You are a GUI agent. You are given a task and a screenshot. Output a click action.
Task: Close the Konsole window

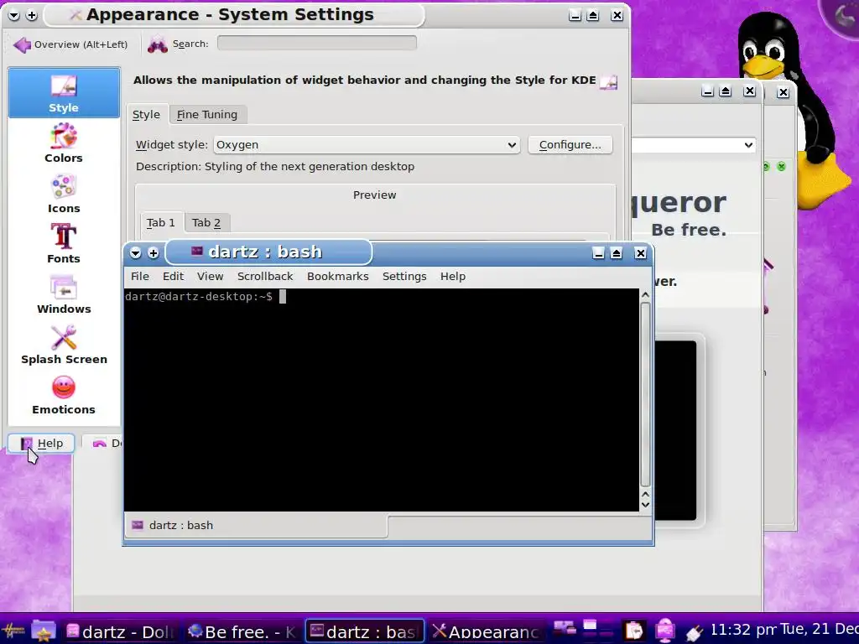click(640, 253)
